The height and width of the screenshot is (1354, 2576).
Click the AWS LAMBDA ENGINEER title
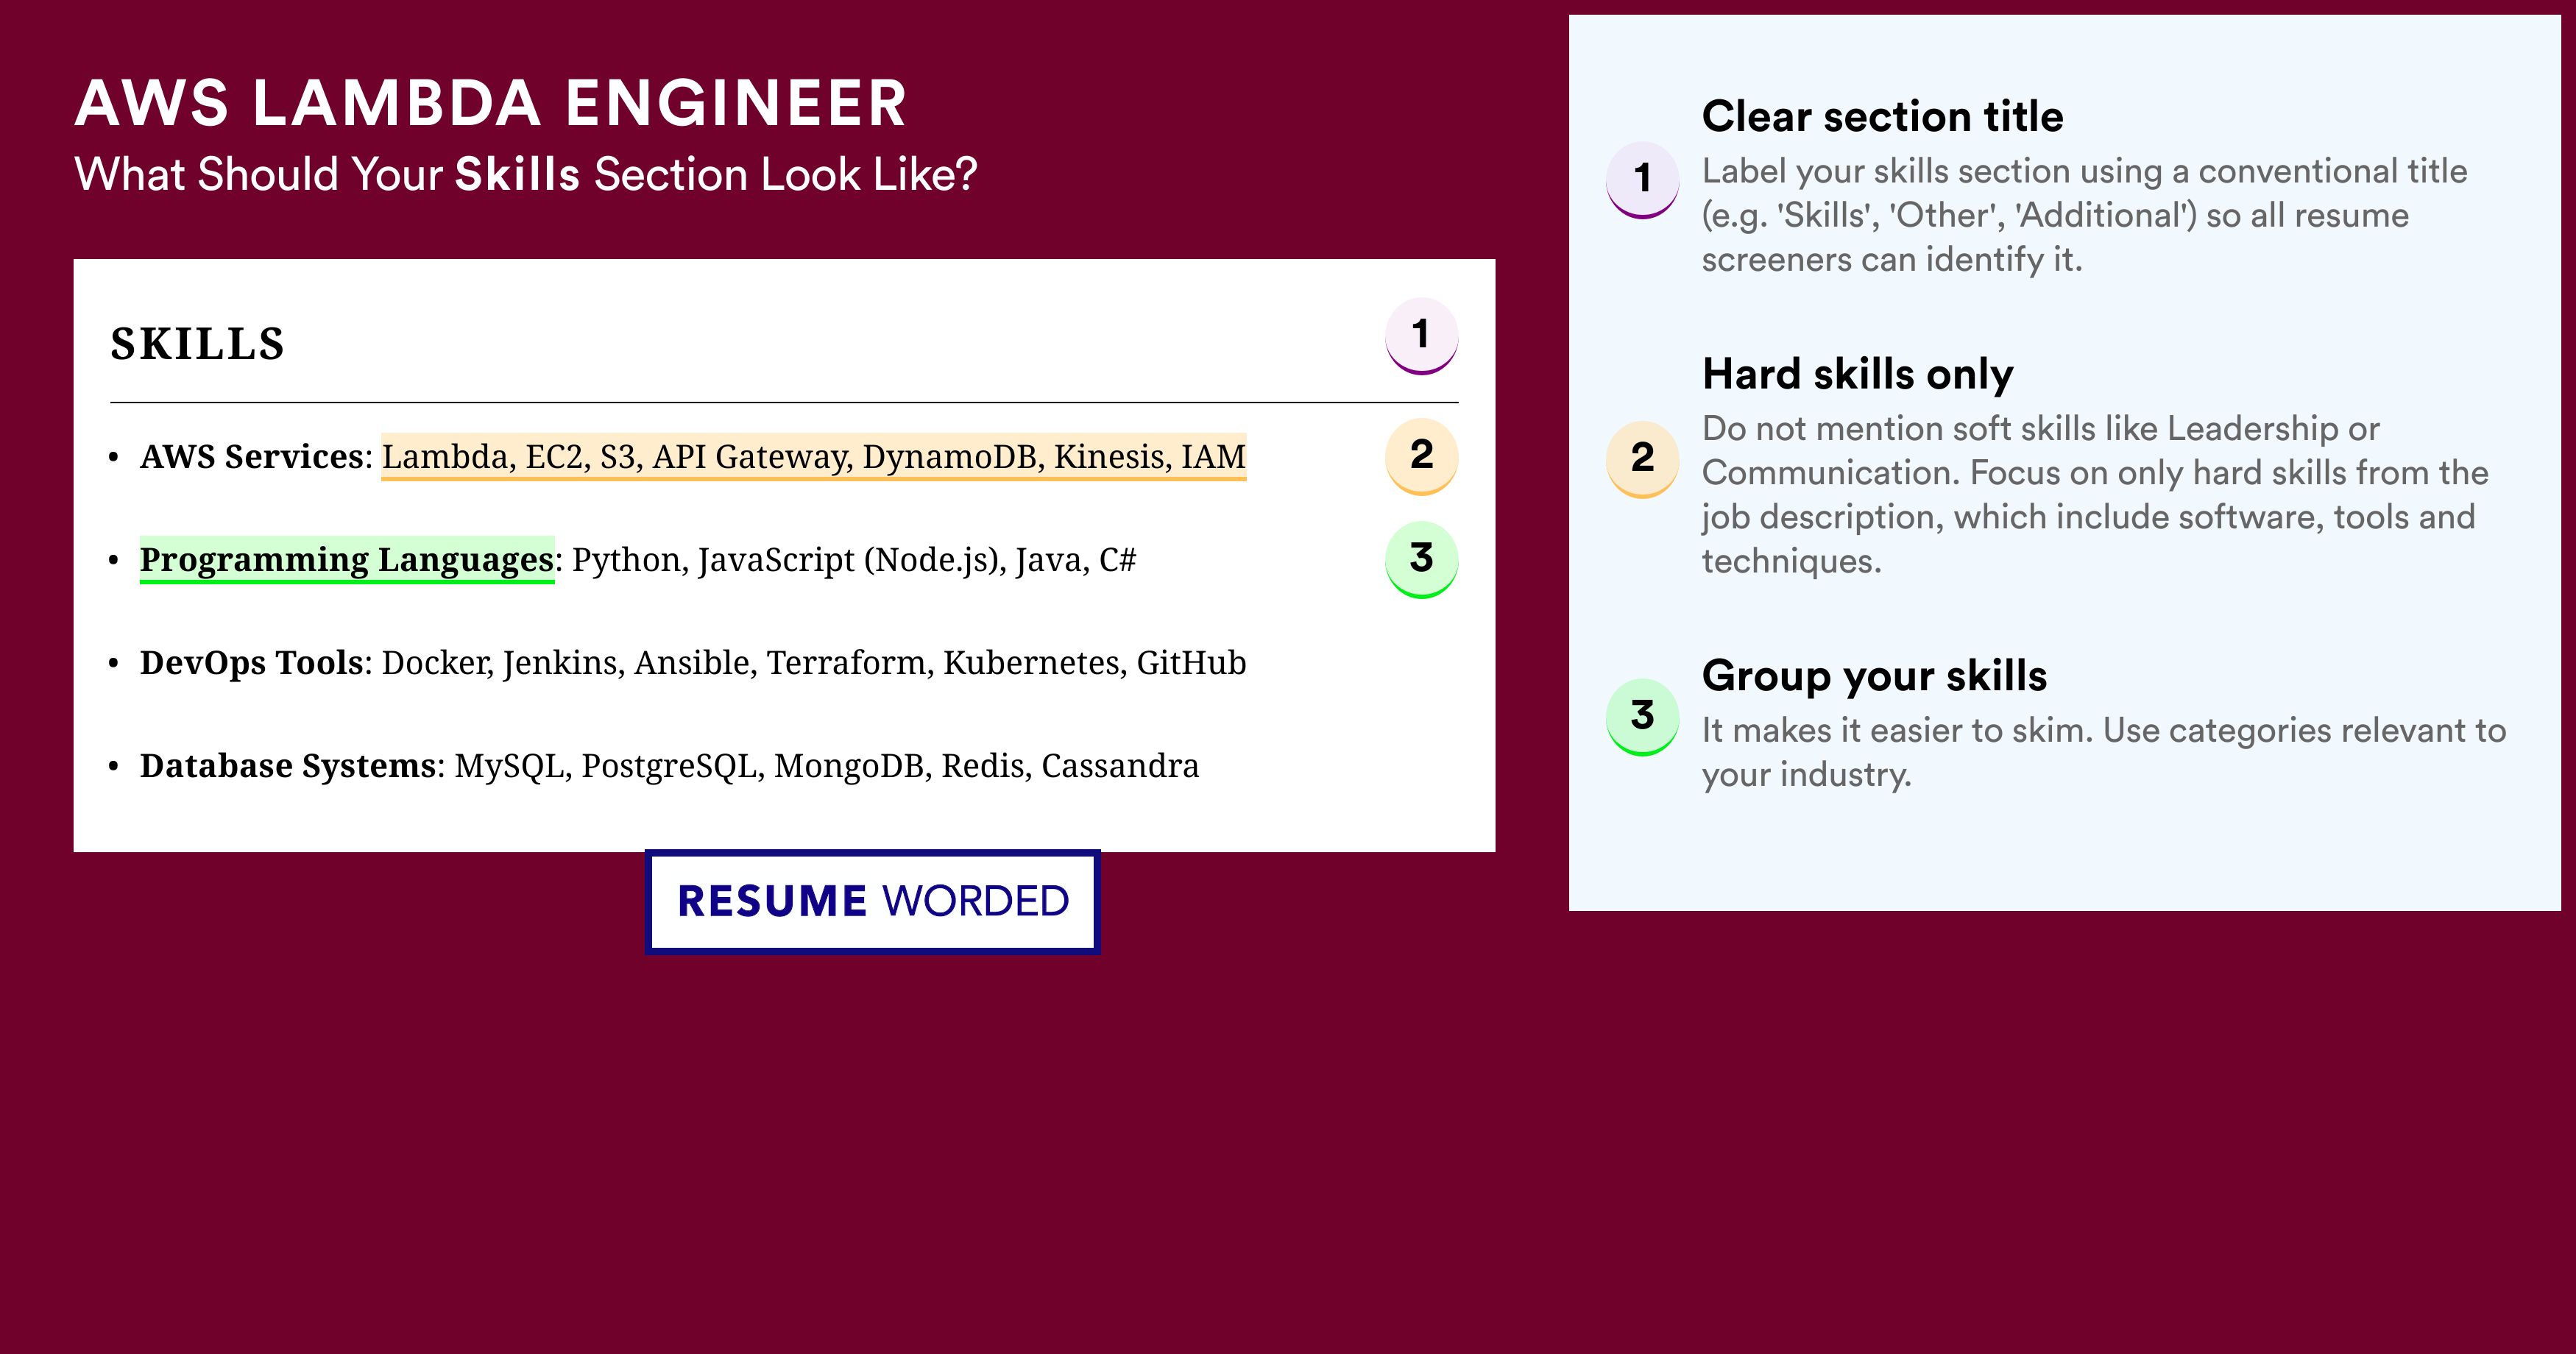pos(491,103)
